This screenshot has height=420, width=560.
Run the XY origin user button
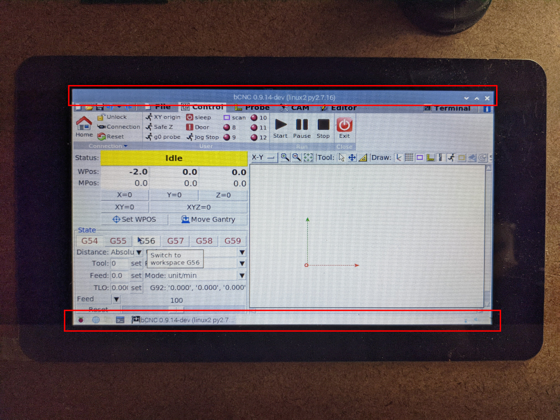tap(163, 117)
